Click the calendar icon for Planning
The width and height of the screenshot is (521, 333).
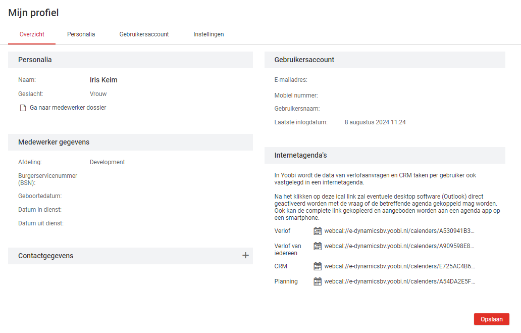(318, 281)
